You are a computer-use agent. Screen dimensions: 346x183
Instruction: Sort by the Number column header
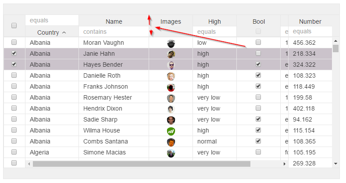pos(310,22)
